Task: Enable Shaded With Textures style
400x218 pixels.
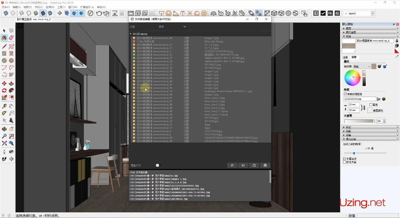Action: [43, 13]
